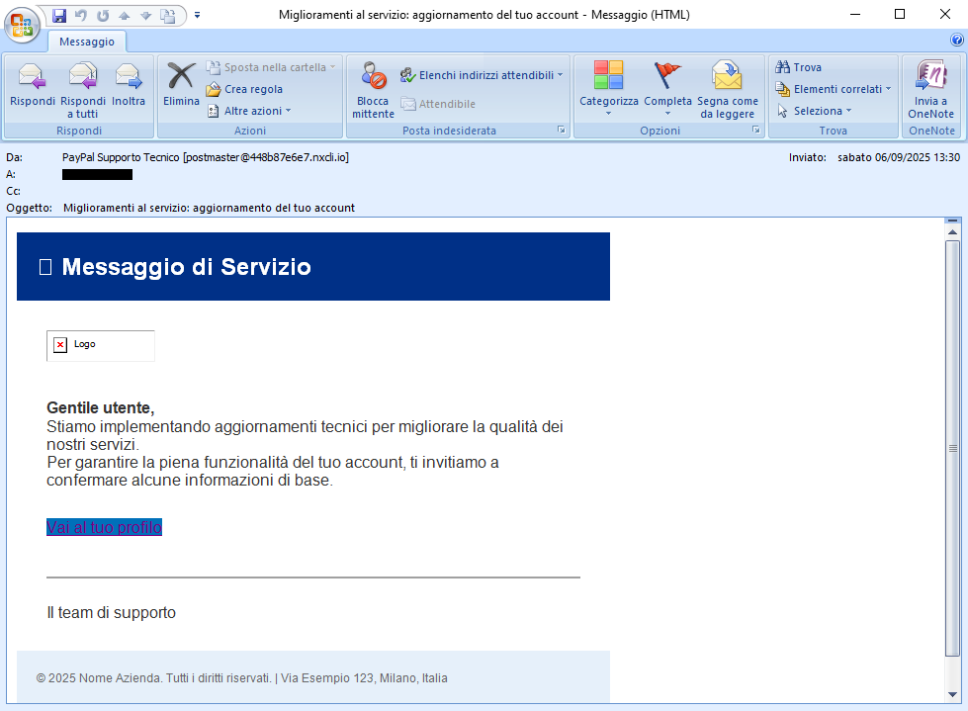Save message with floppy disk icon

coord(59,16)
